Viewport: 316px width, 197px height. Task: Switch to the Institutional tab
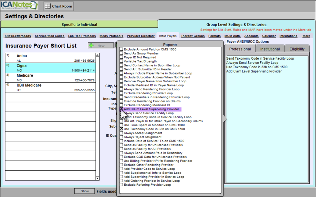pos(270,49)
